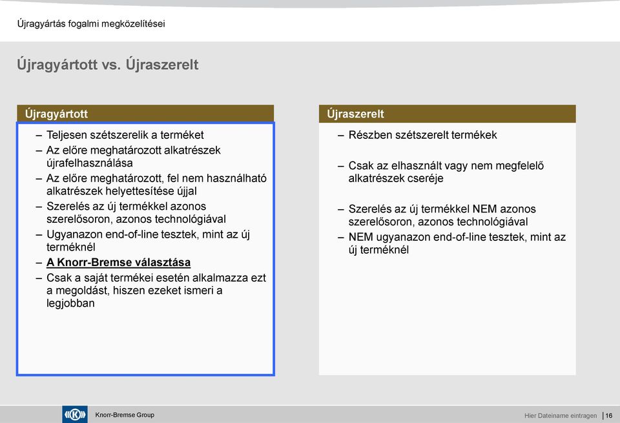
Task: Select the Újragyártott header bar
Action: (x=145, y=114)
